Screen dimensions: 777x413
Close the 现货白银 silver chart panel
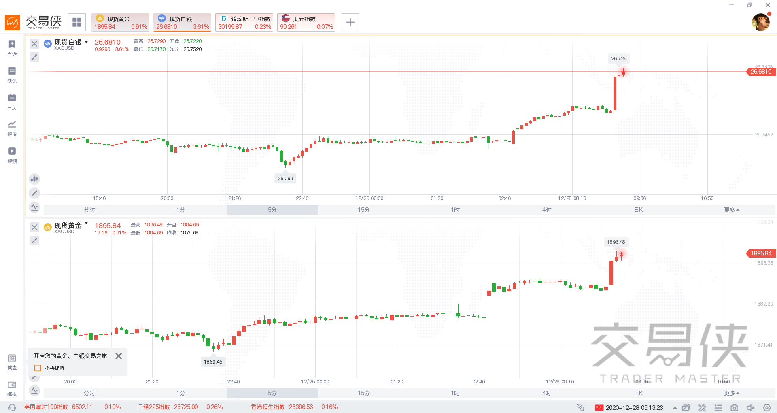click(x=34, y=44)
